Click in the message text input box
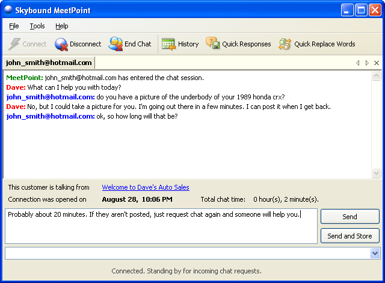The width and height of the screenshot is (385, 283). [x=161, y=226]
